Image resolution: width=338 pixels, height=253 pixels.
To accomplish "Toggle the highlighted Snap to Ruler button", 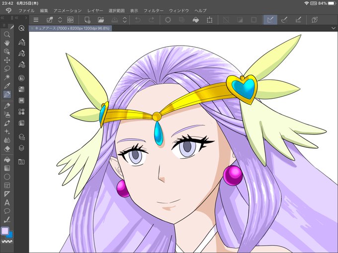I will pos(270,20).
